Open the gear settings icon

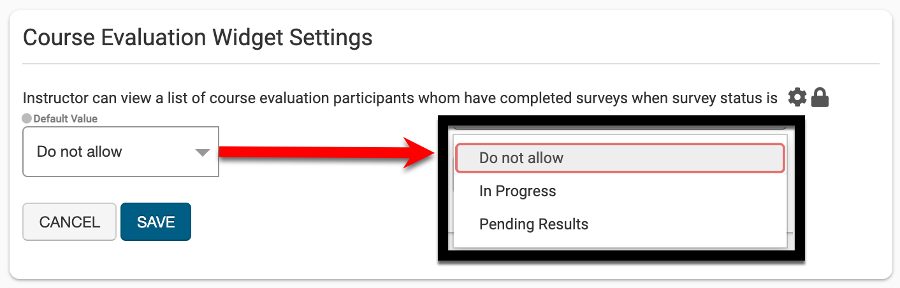coord(797,98)
